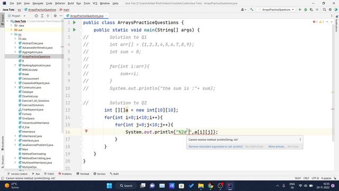This screenshot has height=191, width=339.
Task: Open the user account icon dropdown
Action: coord(243,10)
